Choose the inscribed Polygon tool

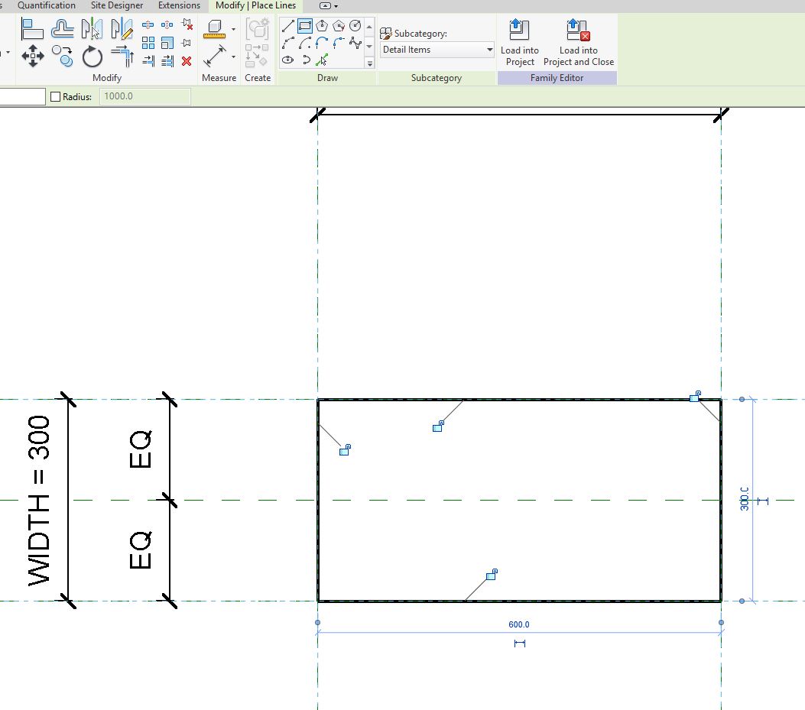click(321, 24)
